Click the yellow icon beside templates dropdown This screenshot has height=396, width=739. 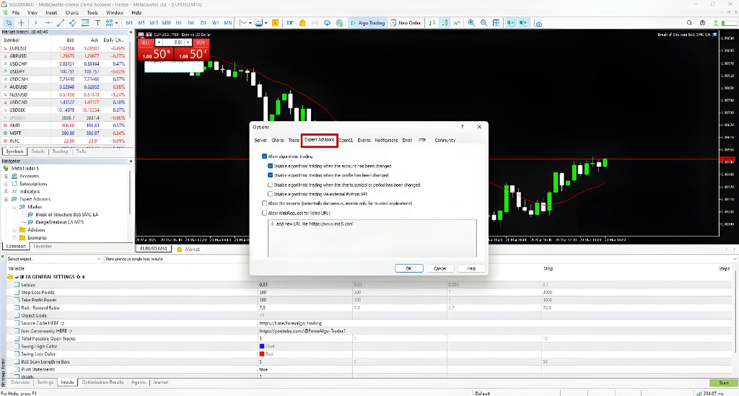pos(275,23)
